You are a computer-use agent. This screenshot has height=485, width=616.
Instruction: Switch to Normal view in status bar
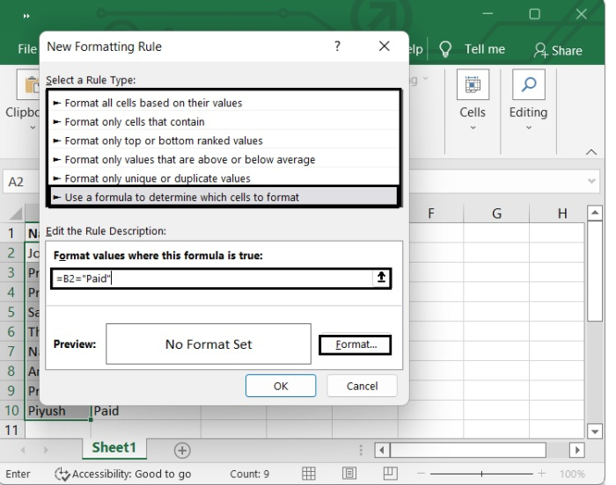[x=309, y=474]
